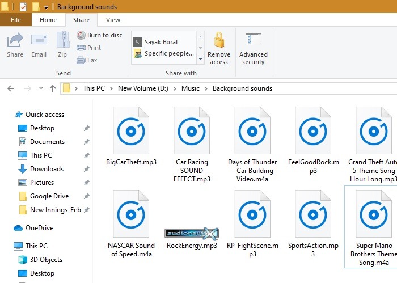This screenshot has width=397, height=283.
Task: Click Music in the address path
Action: [x=191, y=88]
